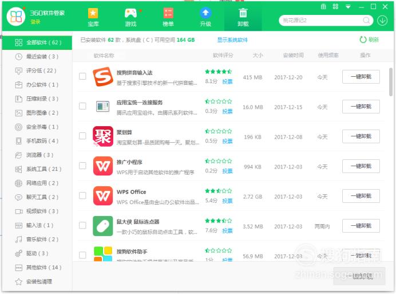
Task: Click the 聚划算 app icon
Action: click(x=103, y=136)
